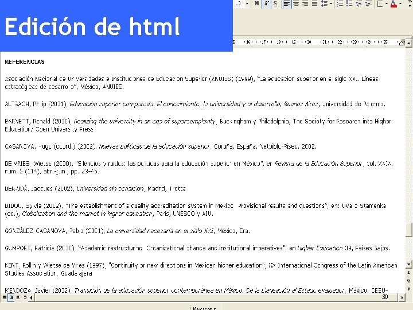
Task: Apply numbered list formatting
Action: click(340, 3)
